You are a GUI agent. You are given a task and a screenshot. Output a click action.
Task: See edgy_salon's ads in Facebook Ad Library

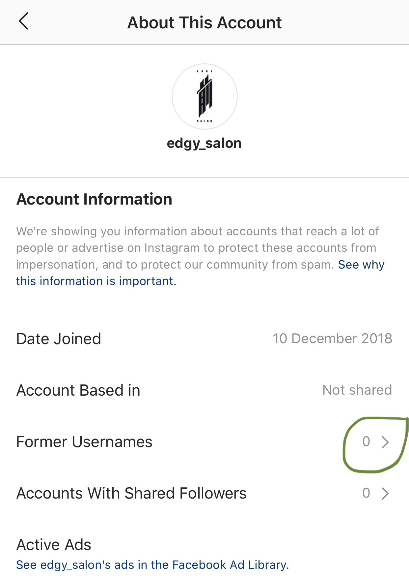tap(152, 565)
